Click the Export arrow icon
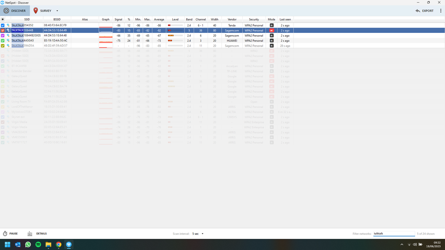445x250 pixels. 418,11
